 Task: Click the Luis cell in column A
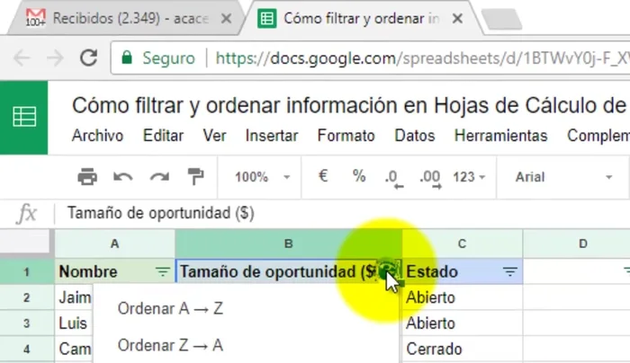[x=74, y=323]
